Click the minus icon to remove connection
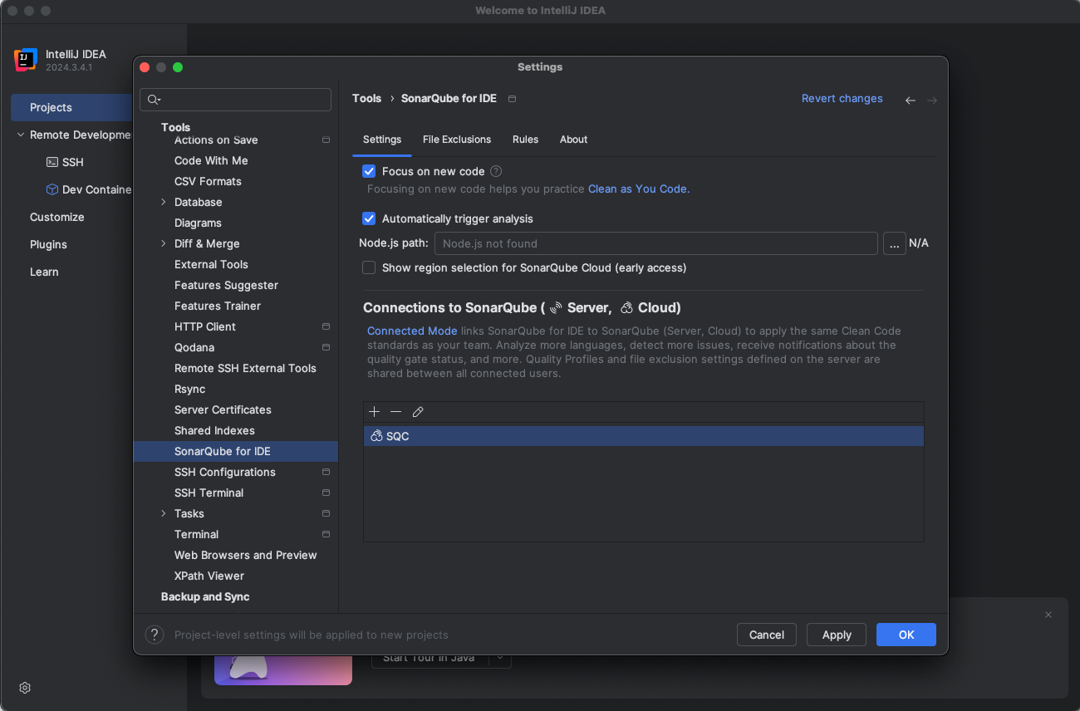This screenshot has height=711, width=1080. [395, 412]
